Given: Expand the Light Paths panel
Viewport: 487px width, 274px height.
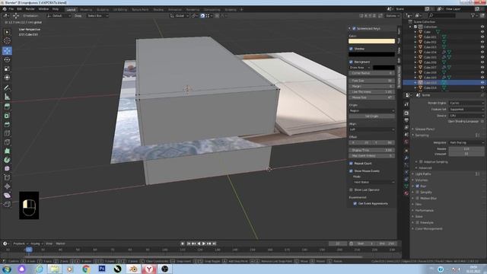Looking at the screenshot, I should coord(423,174).
